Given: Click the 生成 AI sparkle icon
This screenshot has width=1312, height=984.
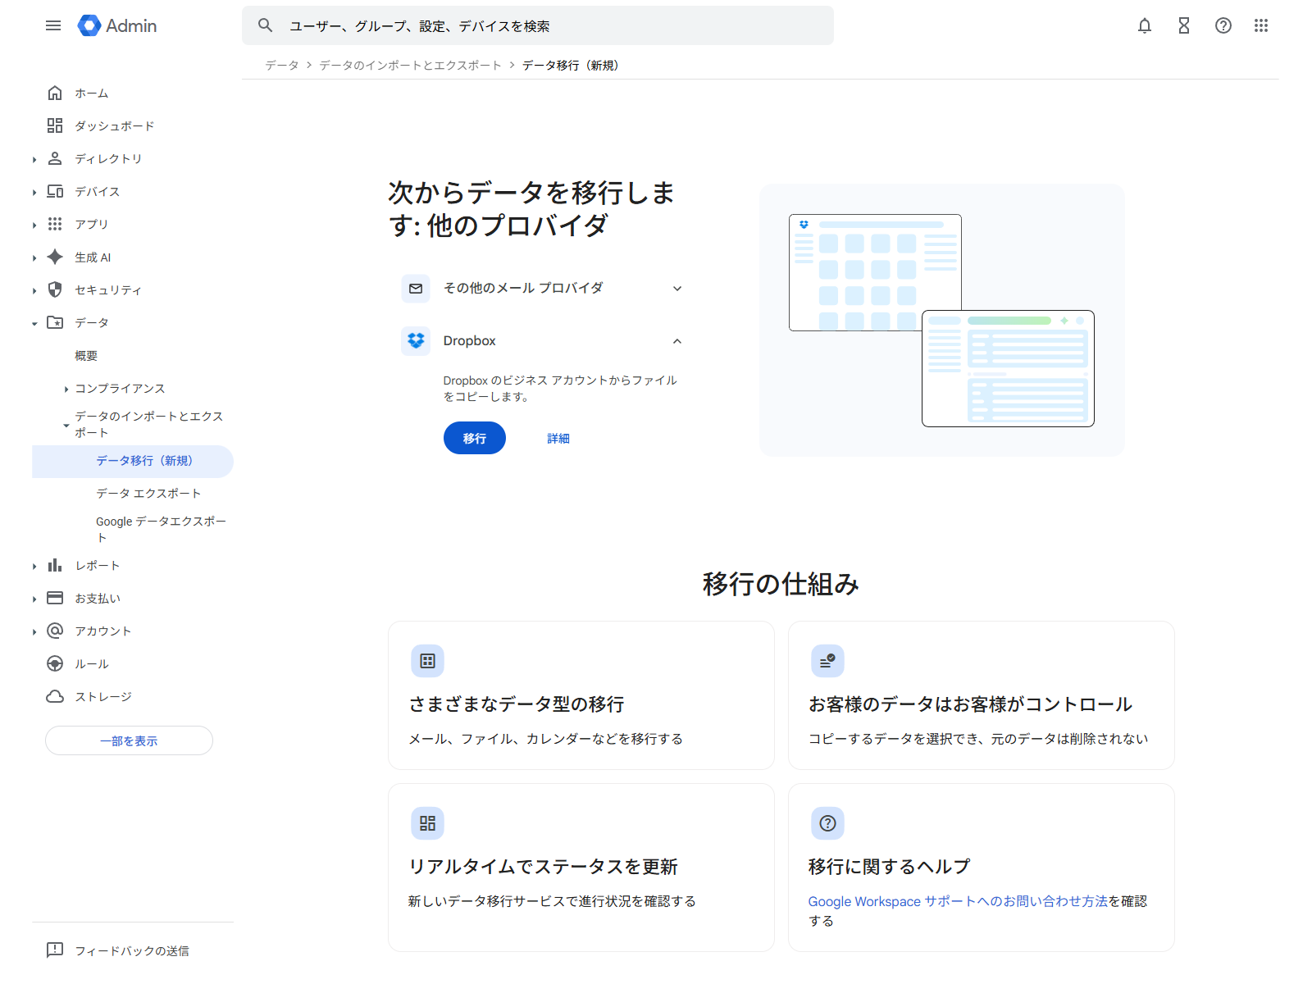Looking at the screenshot, I should [54, 257].
